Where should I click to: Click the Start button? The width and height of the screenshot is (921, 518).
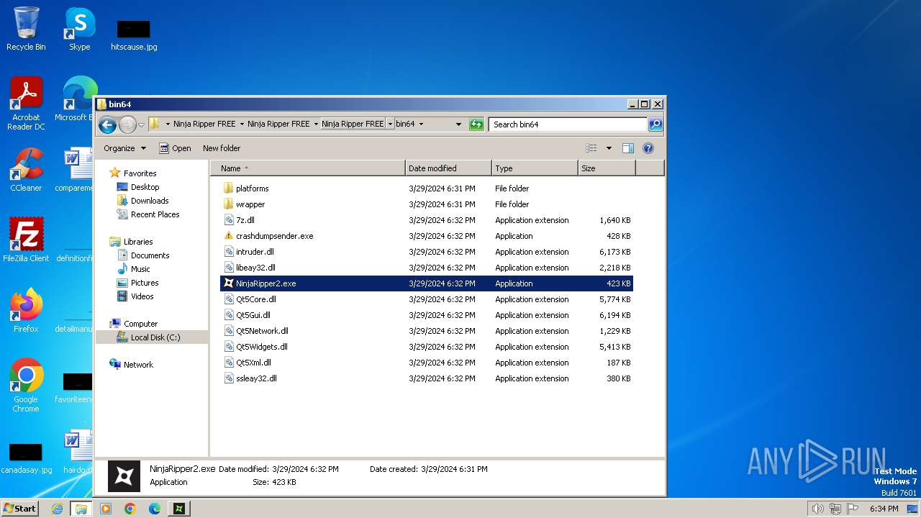click(19, 509)
